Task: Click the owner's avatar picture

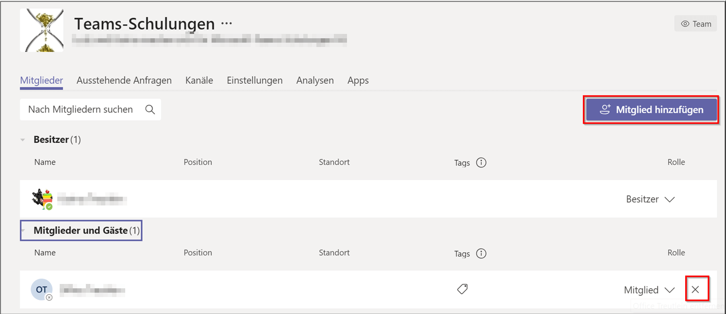Action: 42,199
